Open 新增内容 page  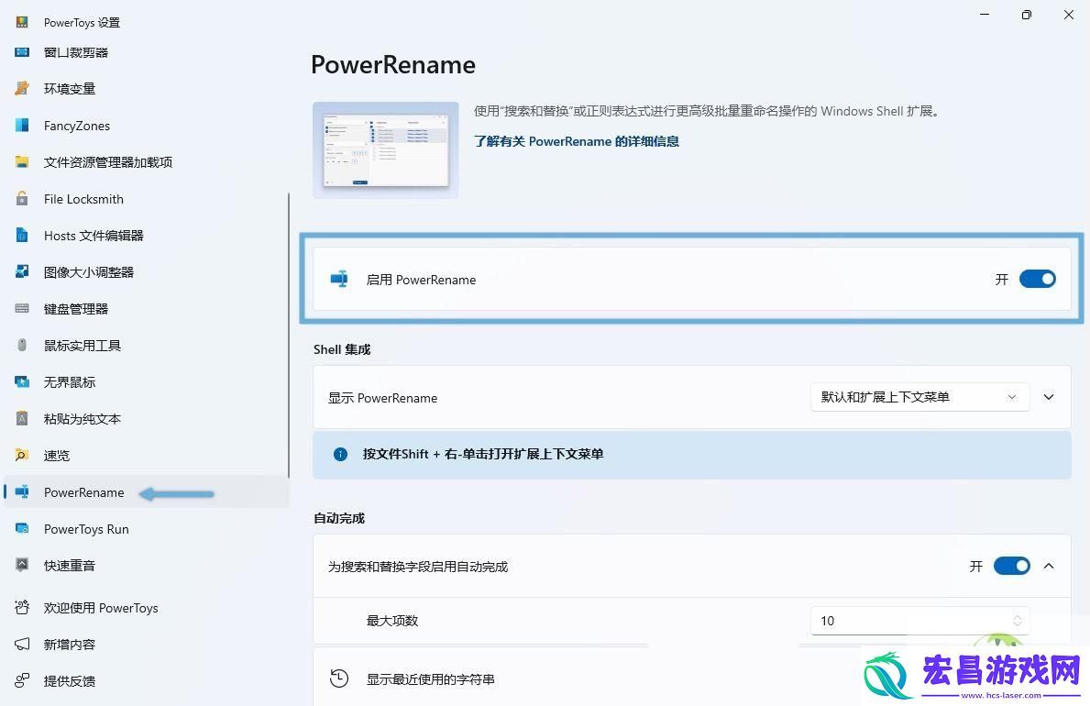pyautogui.click(x=70, y=644)
